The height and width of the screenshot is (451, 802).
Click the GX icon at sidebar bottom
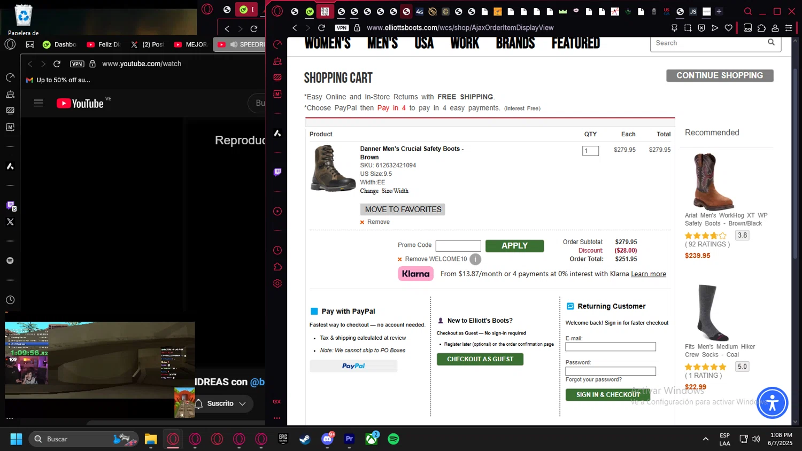coord(277,401)
